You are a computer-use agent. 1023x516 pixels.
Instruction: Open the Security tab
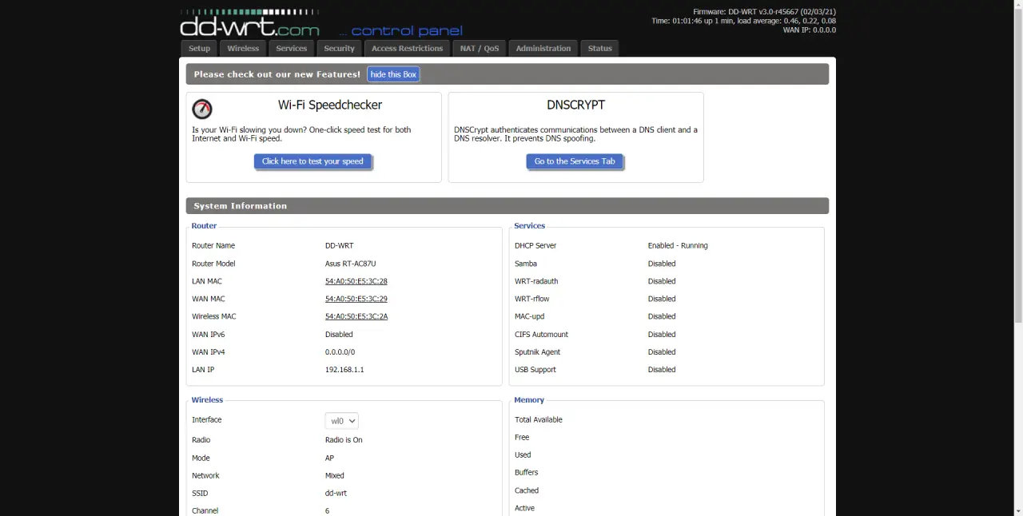(x=339, y=49)
